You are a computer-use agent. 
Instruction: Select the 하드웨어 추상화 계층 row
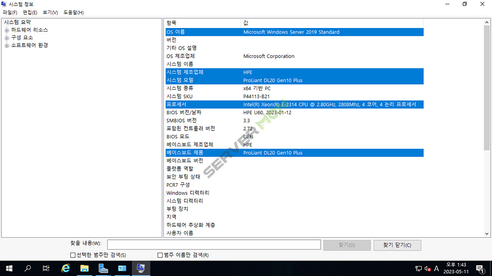click(294, 225)
